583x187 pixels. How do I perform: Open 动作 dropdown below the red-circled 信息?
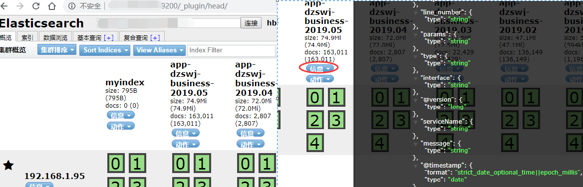(320, 79)
